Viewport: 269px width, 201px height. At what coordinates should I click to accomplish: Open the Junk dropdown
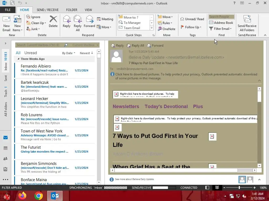tap(33, 29)
